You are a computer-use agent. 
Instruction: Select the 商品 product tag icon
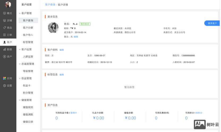pos(5,28)
